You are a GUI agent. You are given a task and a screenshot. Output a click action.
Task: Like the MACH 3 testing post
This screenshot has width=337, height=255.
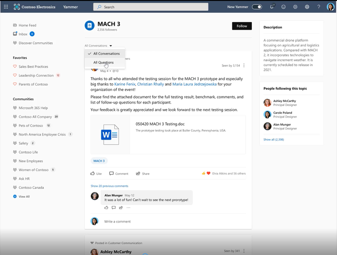(96, 174)
